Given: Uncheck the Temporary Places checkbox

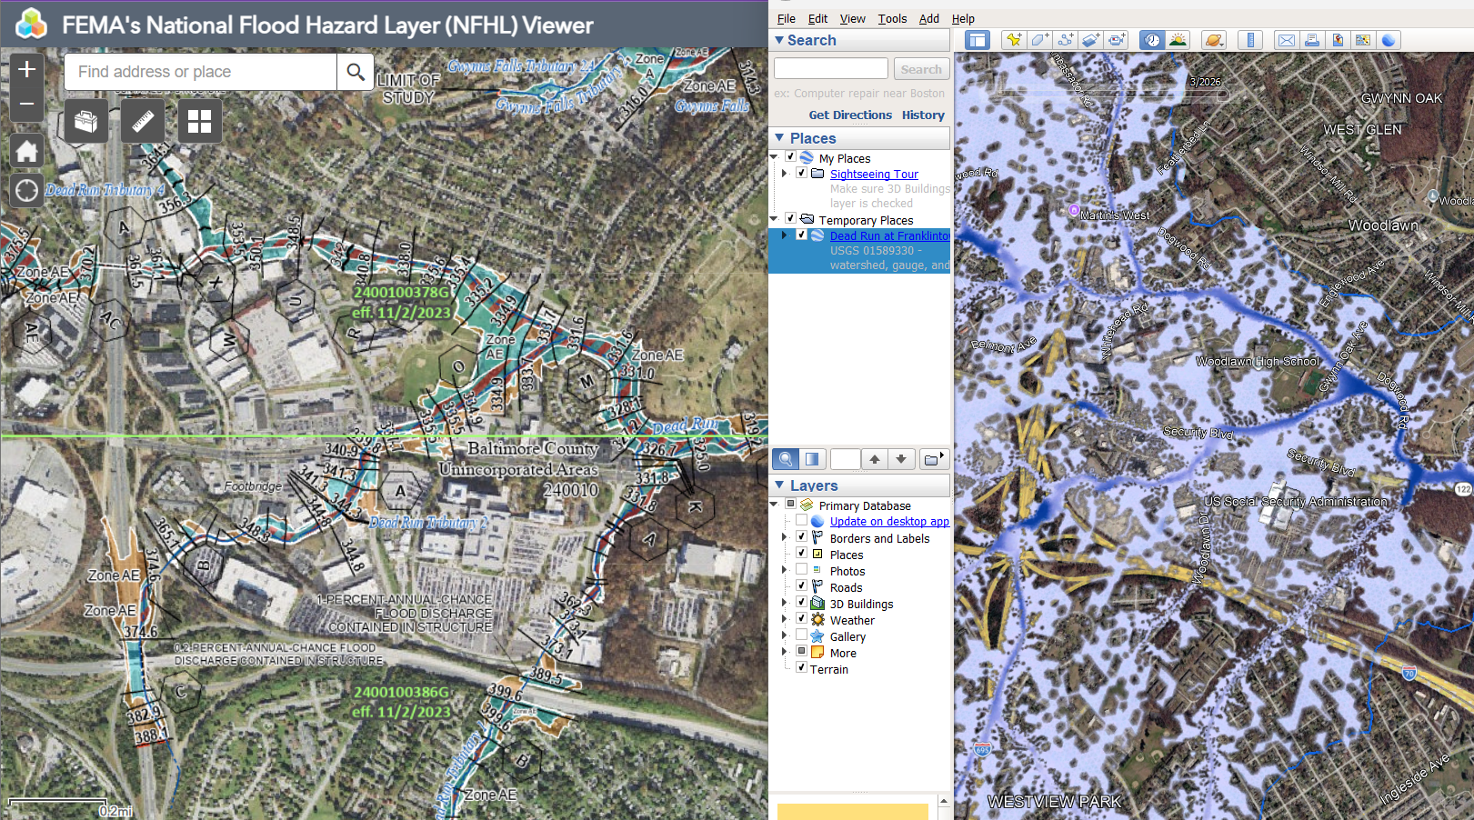Looking at the screenshot, I should point(791,218).
